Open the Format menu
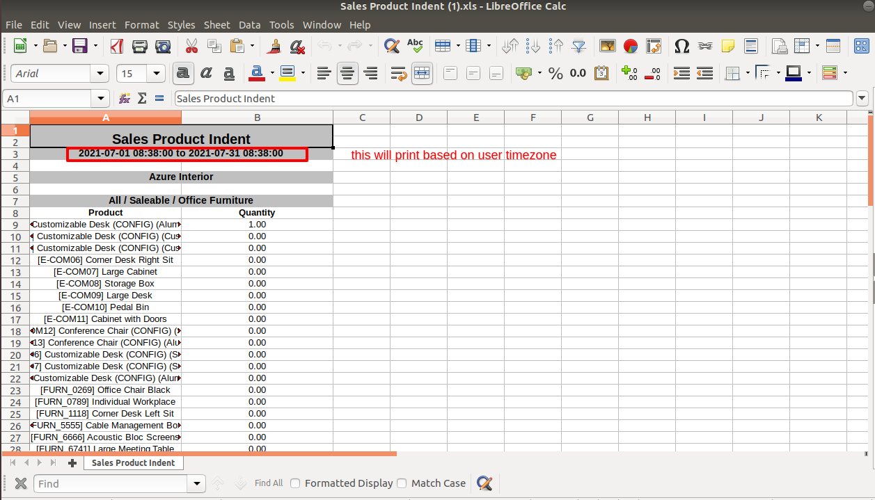The width and height of the screenshot is (875, 500). coord(142,24)
